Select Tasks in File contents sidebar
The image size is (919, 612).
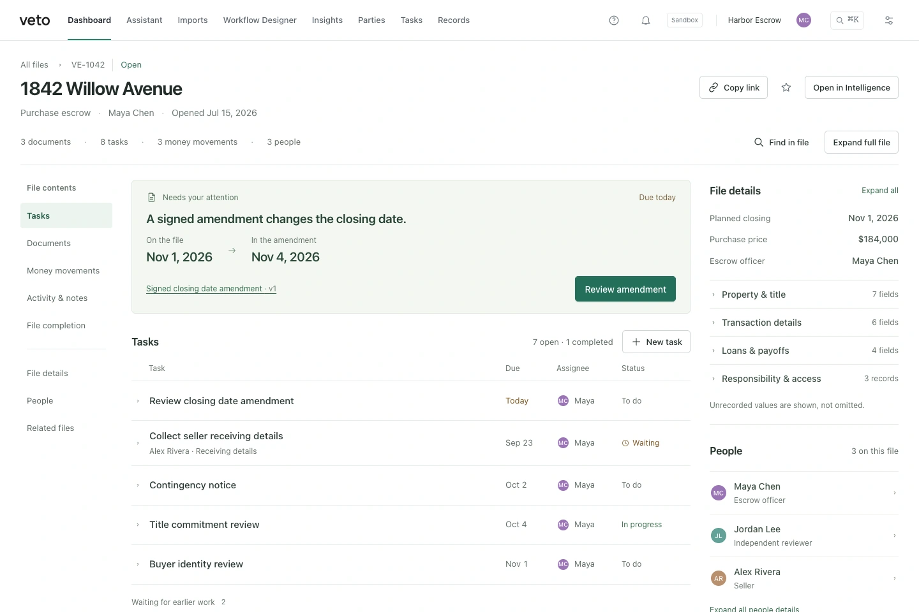[x=66, y=215]
